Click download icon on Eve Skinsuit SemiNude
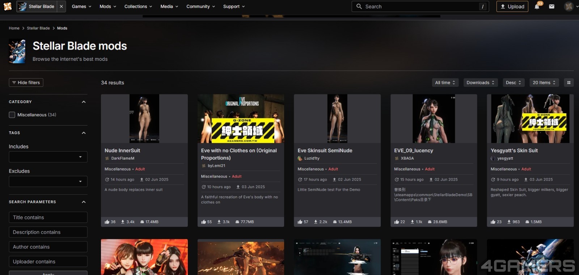 coord(316,222)
